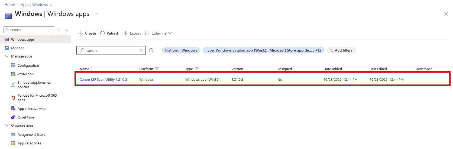
Task: Click Add filters
Action: (341, 50)
